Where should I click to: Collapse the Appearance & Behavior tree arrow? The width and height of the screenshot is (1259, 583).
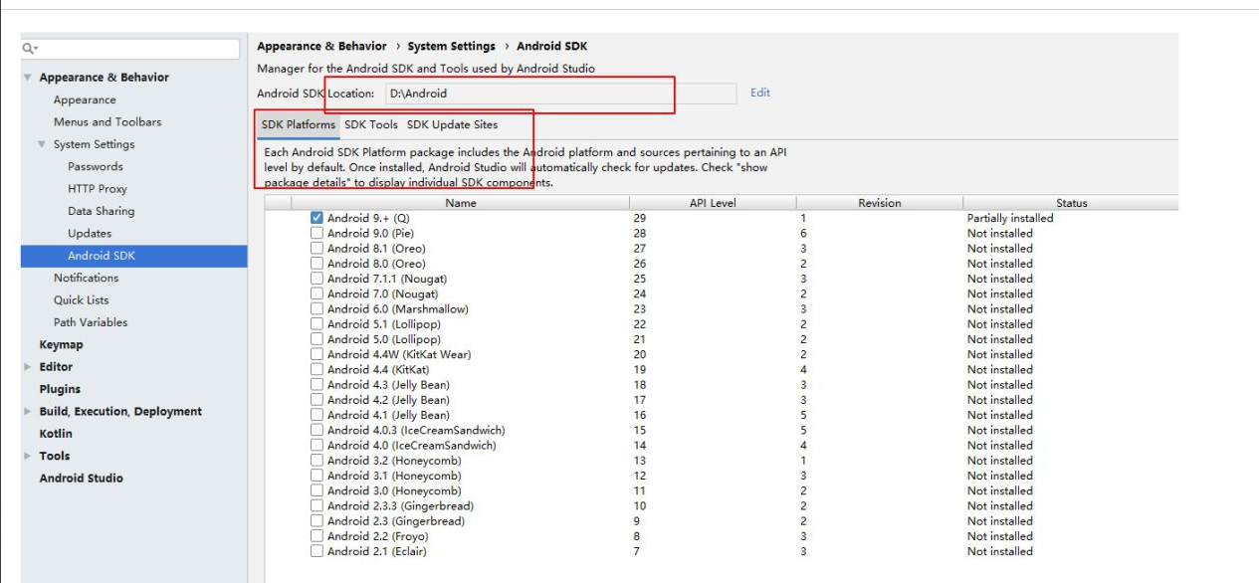28,78
